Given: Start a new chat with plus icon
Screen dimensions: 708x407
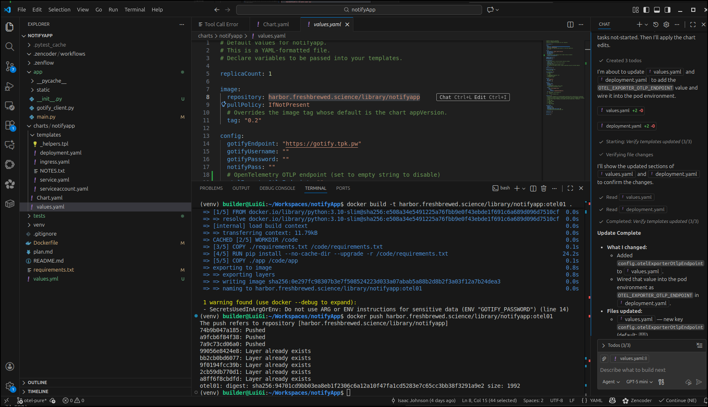Looking at the screenshot, I should 639,25.
